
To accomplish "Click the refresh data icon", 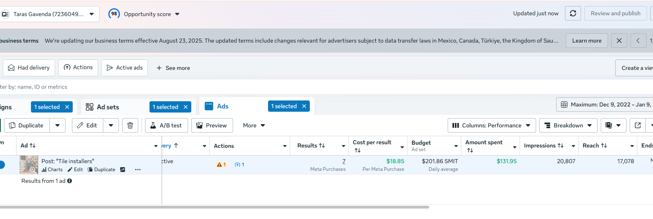I will [573, 13].
